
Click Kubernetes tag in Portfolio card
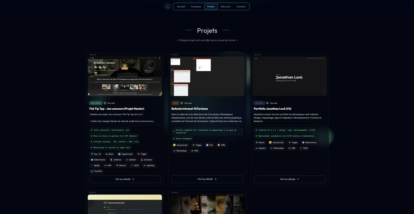(309, 142)
